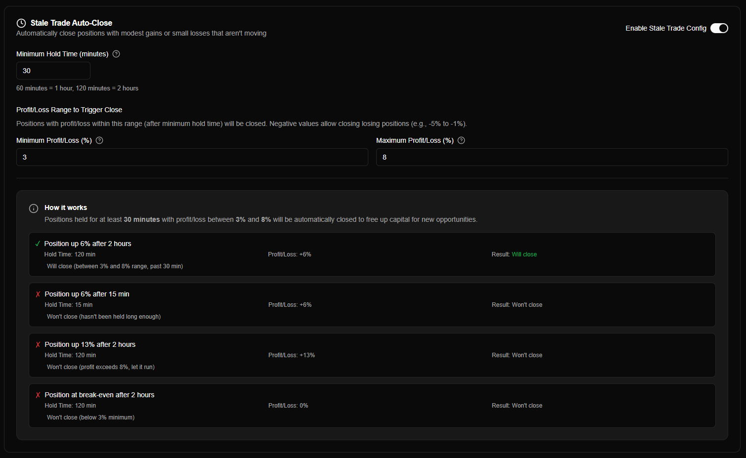Click the red X beside Position up 6% after 15 min
746x458 pixels.
pos(38,293)
